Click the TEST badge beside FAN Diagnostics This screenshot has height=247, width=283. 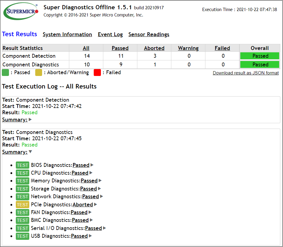22,212
